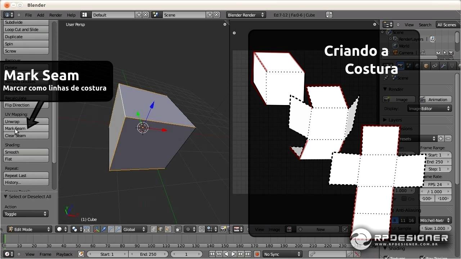Toggle snap magnet during transform

point(202,229)
